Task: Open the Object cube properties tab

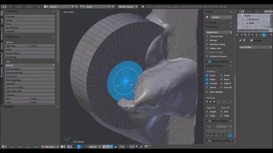Action: coord(257,35)
